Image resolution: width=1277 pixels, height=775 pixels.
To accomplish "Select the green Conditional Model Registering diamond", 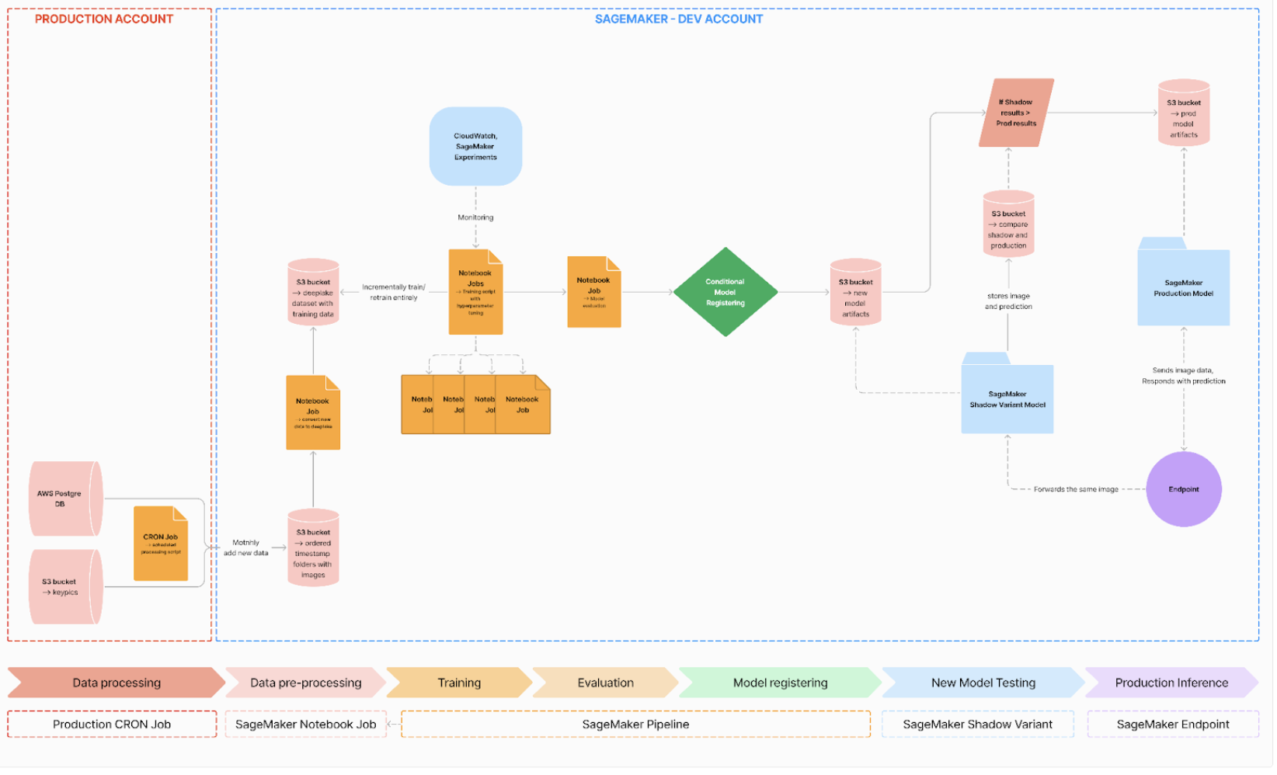I will 726,293.
